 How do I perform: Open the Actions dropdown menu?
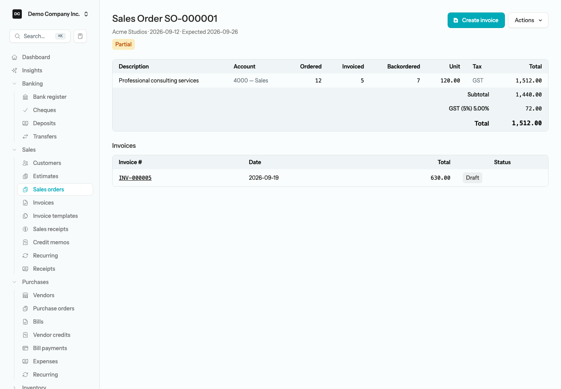click(x=528, y=20)
